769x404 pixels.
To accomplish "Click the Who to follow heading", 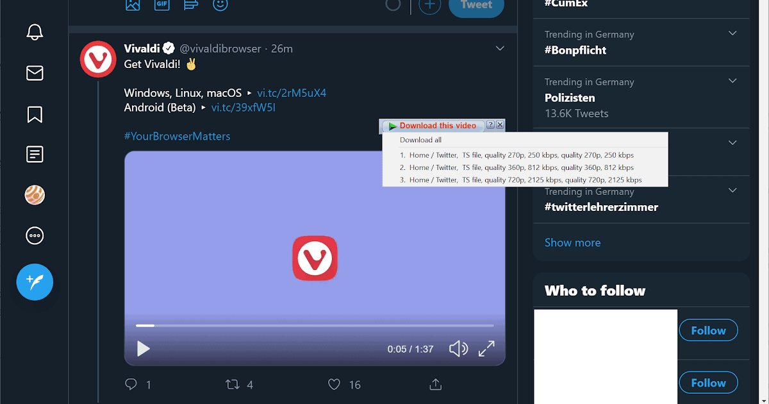I will tap(595, 290).
